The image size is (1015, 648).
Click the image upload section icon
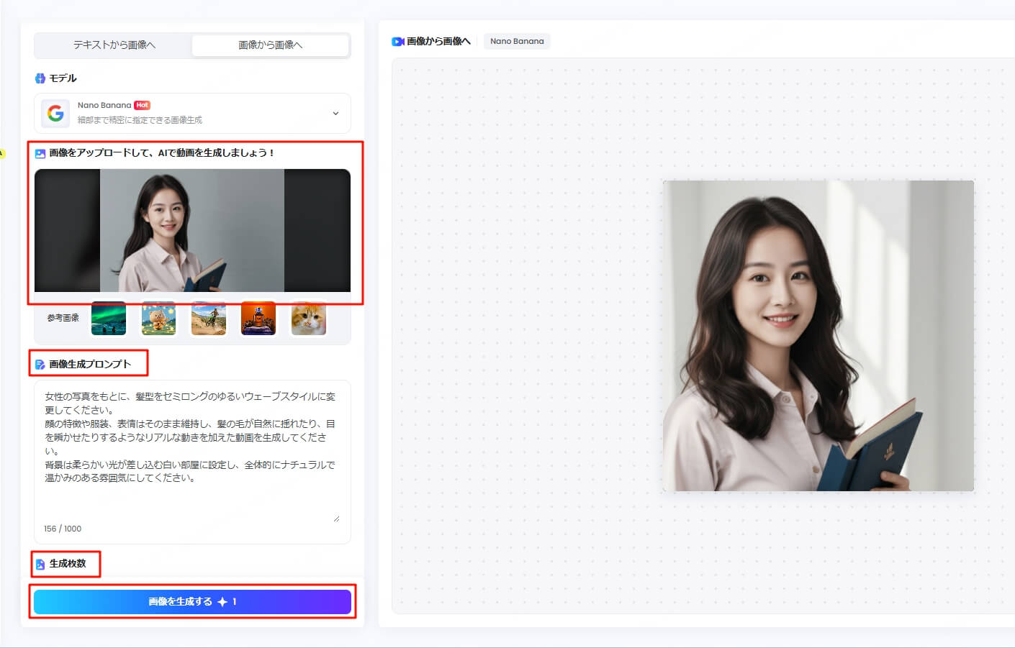tap(40, 153)
